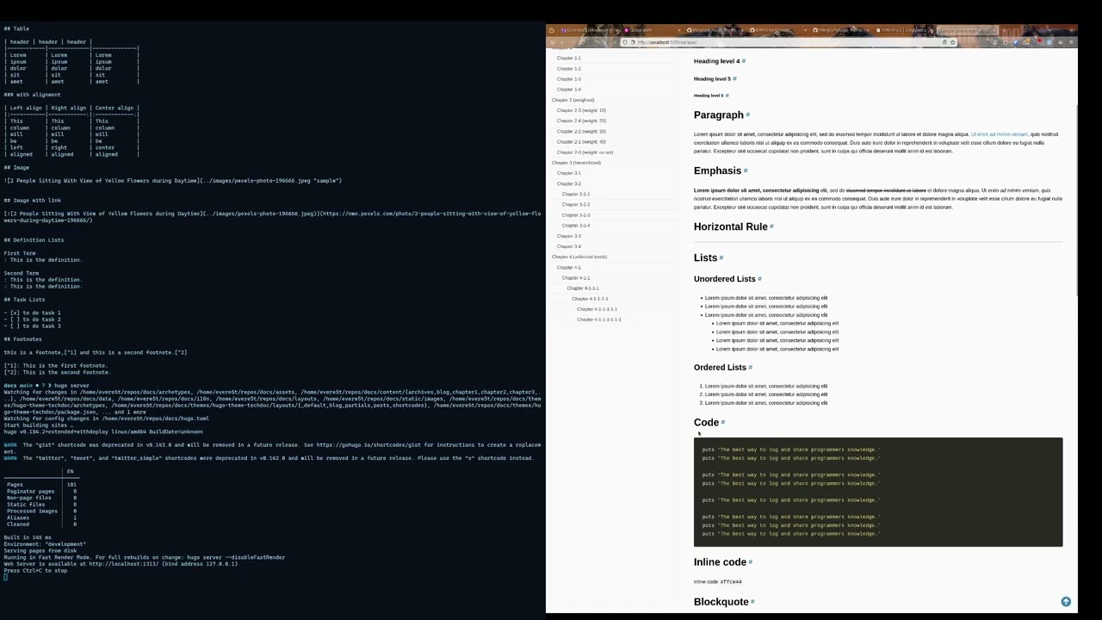Image resolution: width=1102 pixels, height=620 pixels.
Task: Bookmark the page with the star icon
Action: (953, 42)
